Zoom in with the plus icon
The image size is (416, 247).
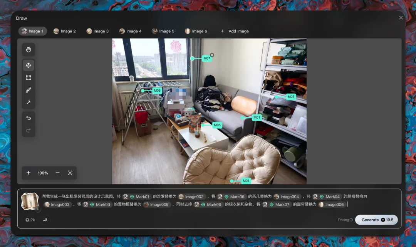29,173
